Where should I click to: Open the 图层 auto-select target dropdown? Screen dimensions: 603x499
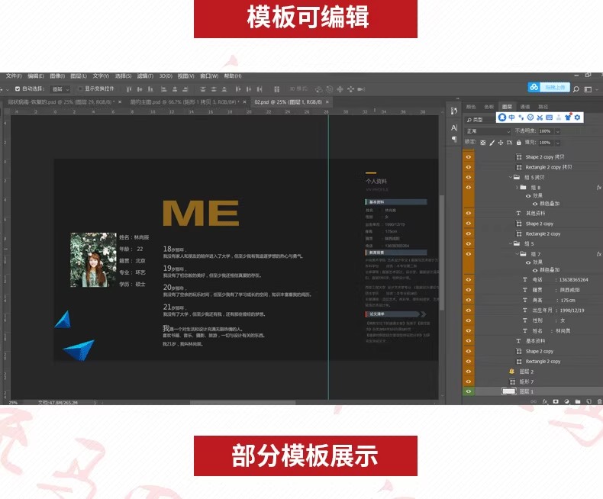click(x=60, y=89)
